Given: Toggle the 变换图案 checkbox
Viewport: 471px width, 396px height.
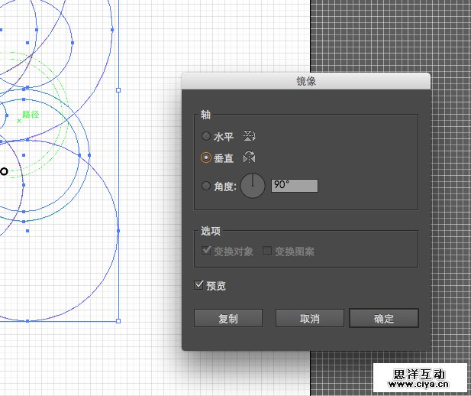Looking at the screenshot, I should (267, 251).
